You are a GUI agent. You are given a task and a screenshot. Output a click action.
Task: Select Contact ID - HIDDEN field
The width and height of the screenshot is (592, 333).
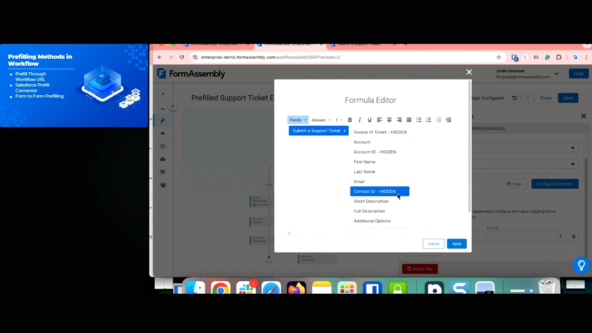point(380,191)
